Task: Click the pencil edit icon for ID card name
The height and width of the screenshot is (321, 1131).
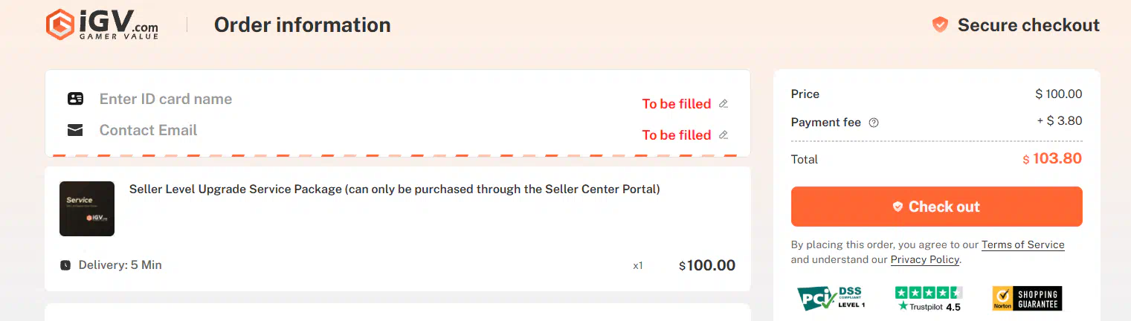Action: coord(724,103)
